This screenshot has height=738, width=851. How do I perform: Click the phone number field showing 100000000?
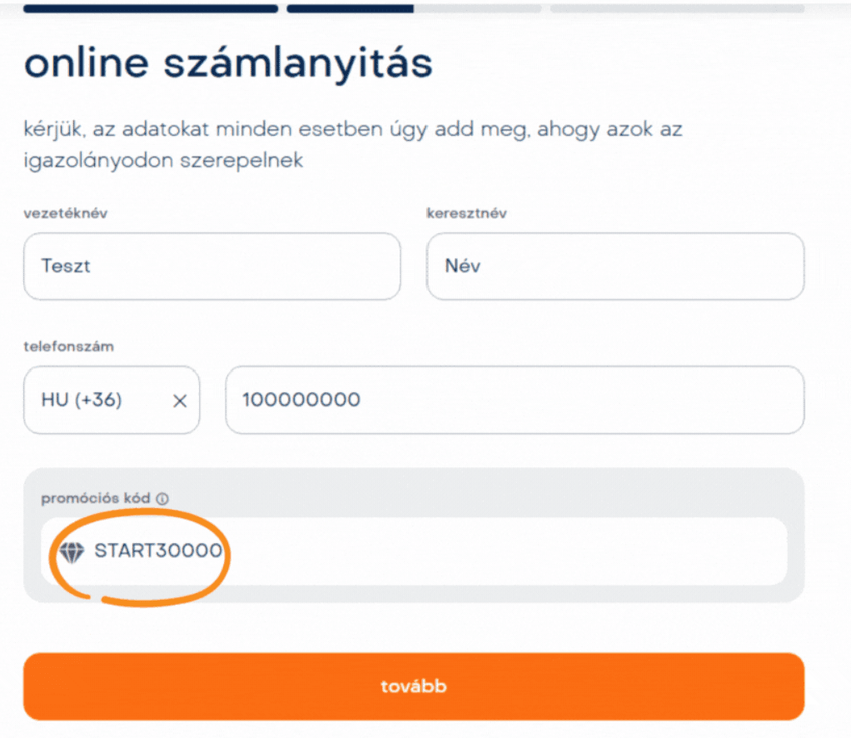click(514, 401)
